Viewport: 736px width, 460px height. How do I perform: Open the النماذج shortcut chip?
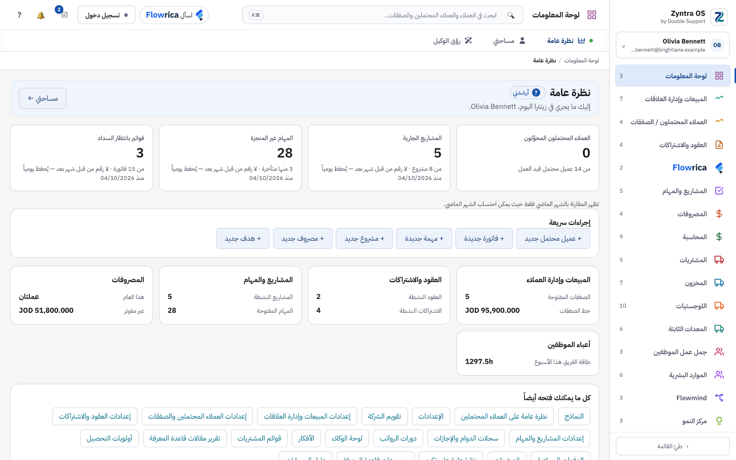[574, 416]
